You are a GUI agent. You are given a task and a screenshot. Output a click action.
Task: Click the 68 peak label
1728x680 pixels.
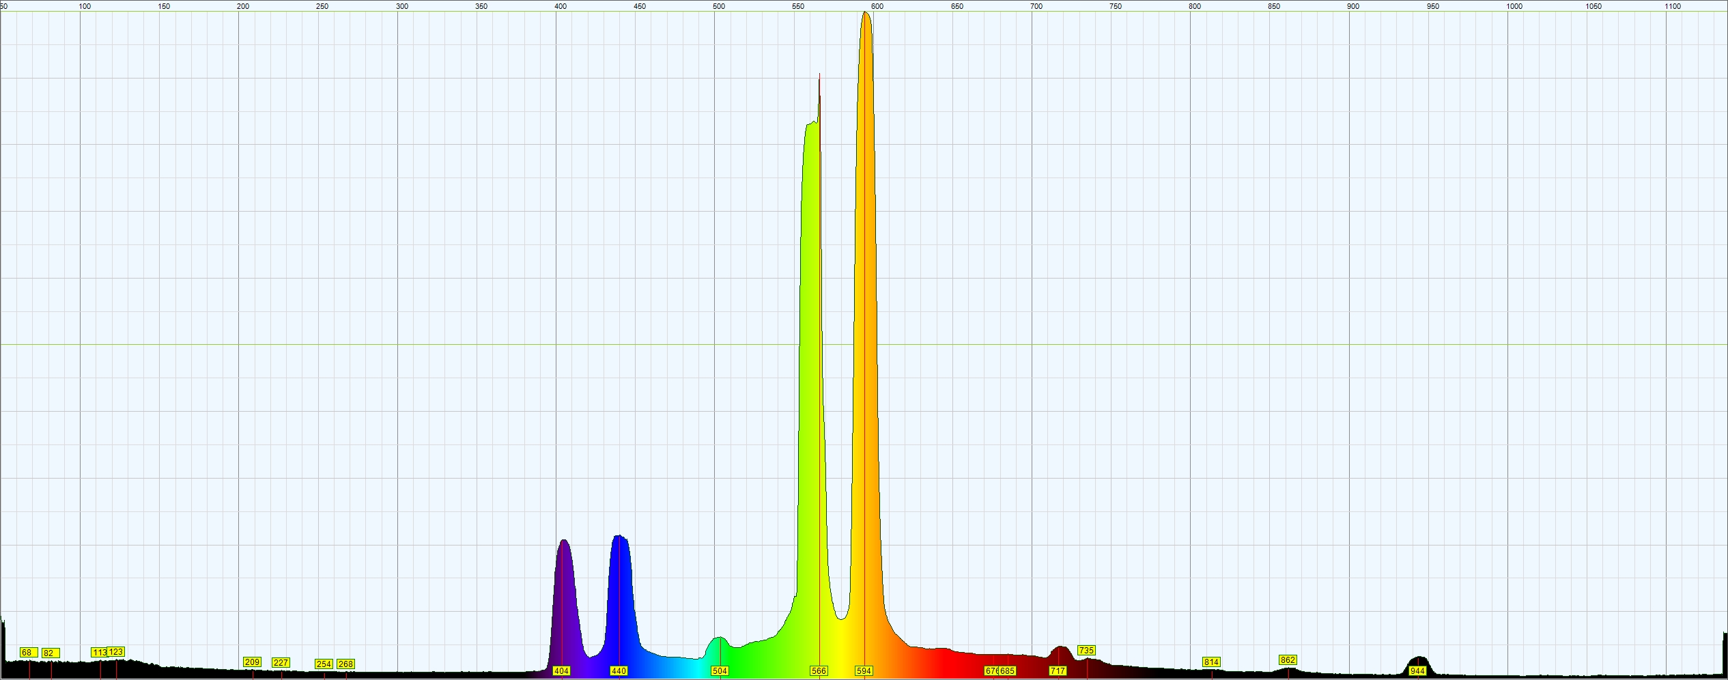(x=27, y=653)
